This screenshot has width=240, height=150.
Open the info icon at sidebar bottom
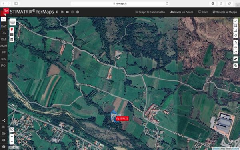[4, 147]
